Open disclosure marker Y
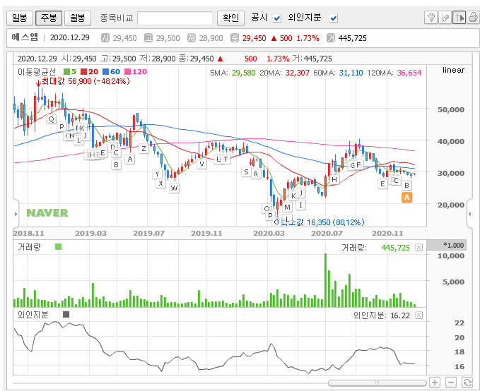 coord(157,174)
